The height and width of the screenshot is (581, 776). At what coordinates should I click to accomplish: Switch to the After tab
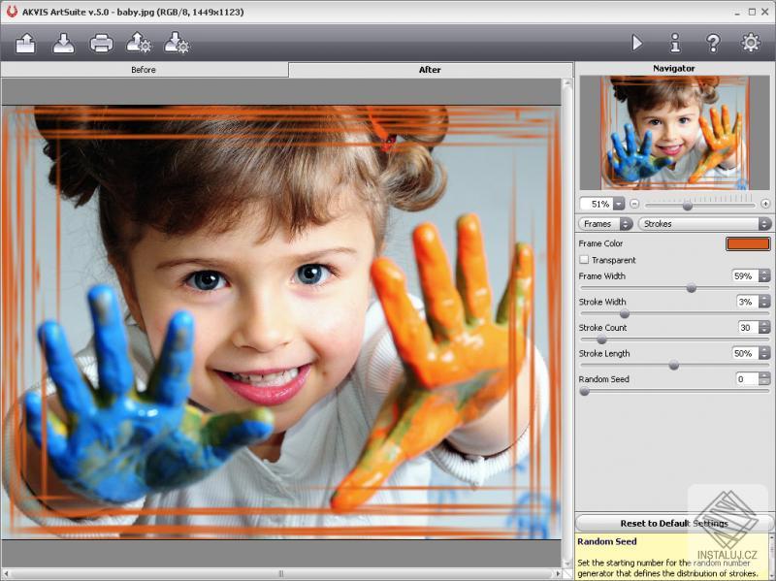point(430,70)
